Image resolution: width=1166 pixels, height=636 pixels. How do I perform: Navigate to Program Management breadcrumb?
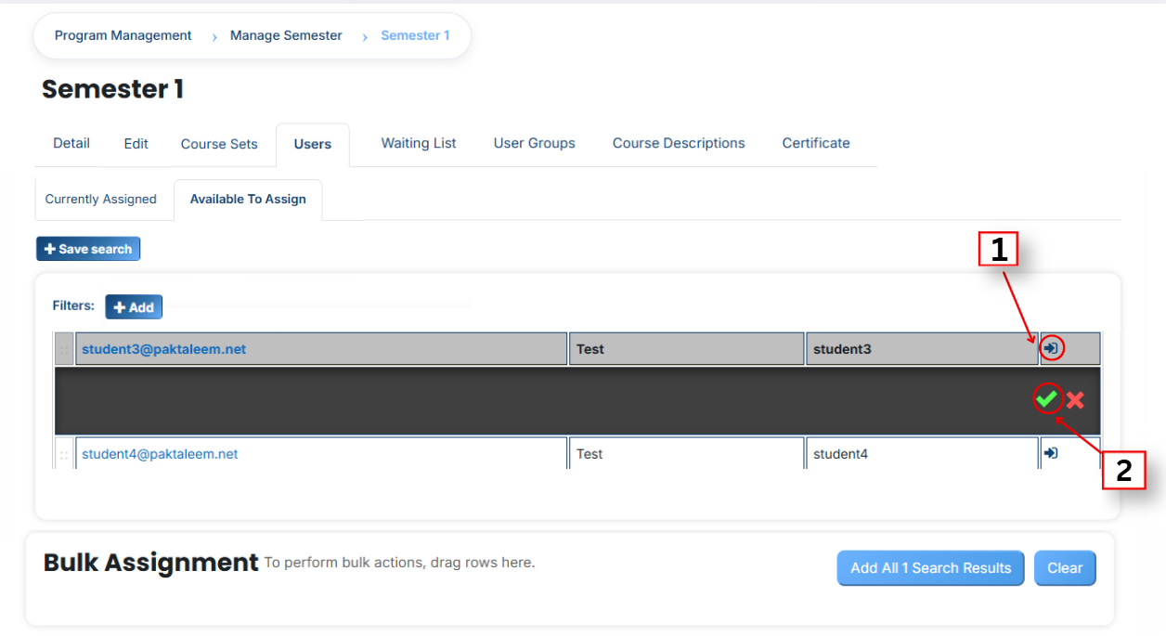[123, 35]
